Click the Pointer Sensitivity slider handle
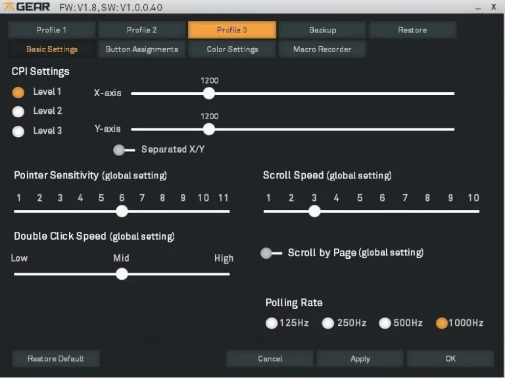 tap(122, 211)
